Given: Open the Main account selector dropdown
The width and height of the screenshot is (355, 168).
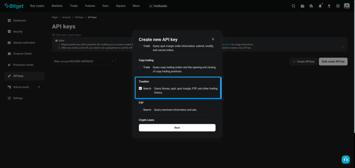Looking at the screenshot, I should 84,62.
